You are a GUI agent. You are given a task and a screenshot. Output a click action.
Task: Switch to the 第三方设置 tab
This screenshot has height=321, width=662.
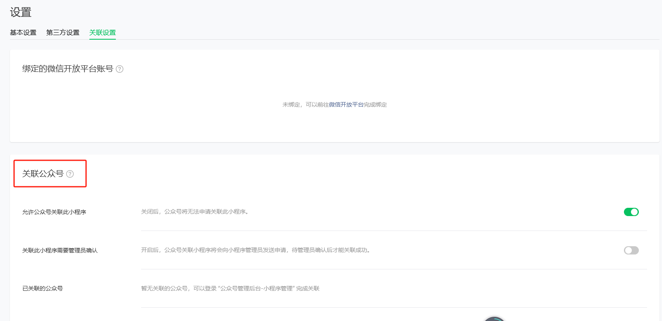pos(63,33)
